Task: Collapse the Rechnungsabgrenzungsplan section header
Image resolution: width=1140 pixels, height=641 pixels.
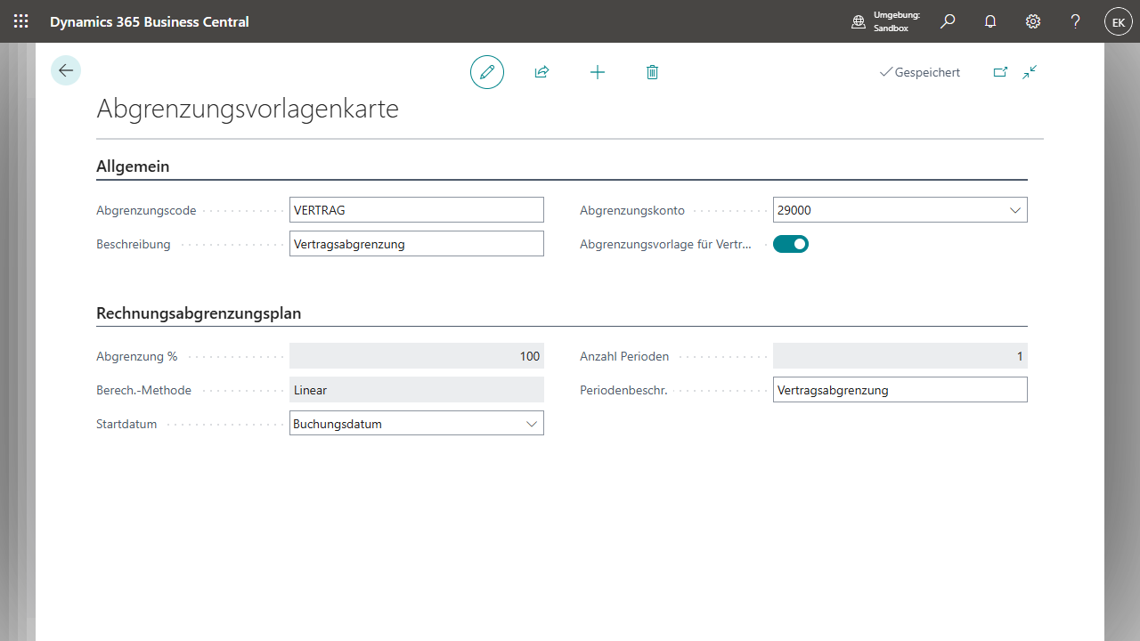Action: [199, 313]
